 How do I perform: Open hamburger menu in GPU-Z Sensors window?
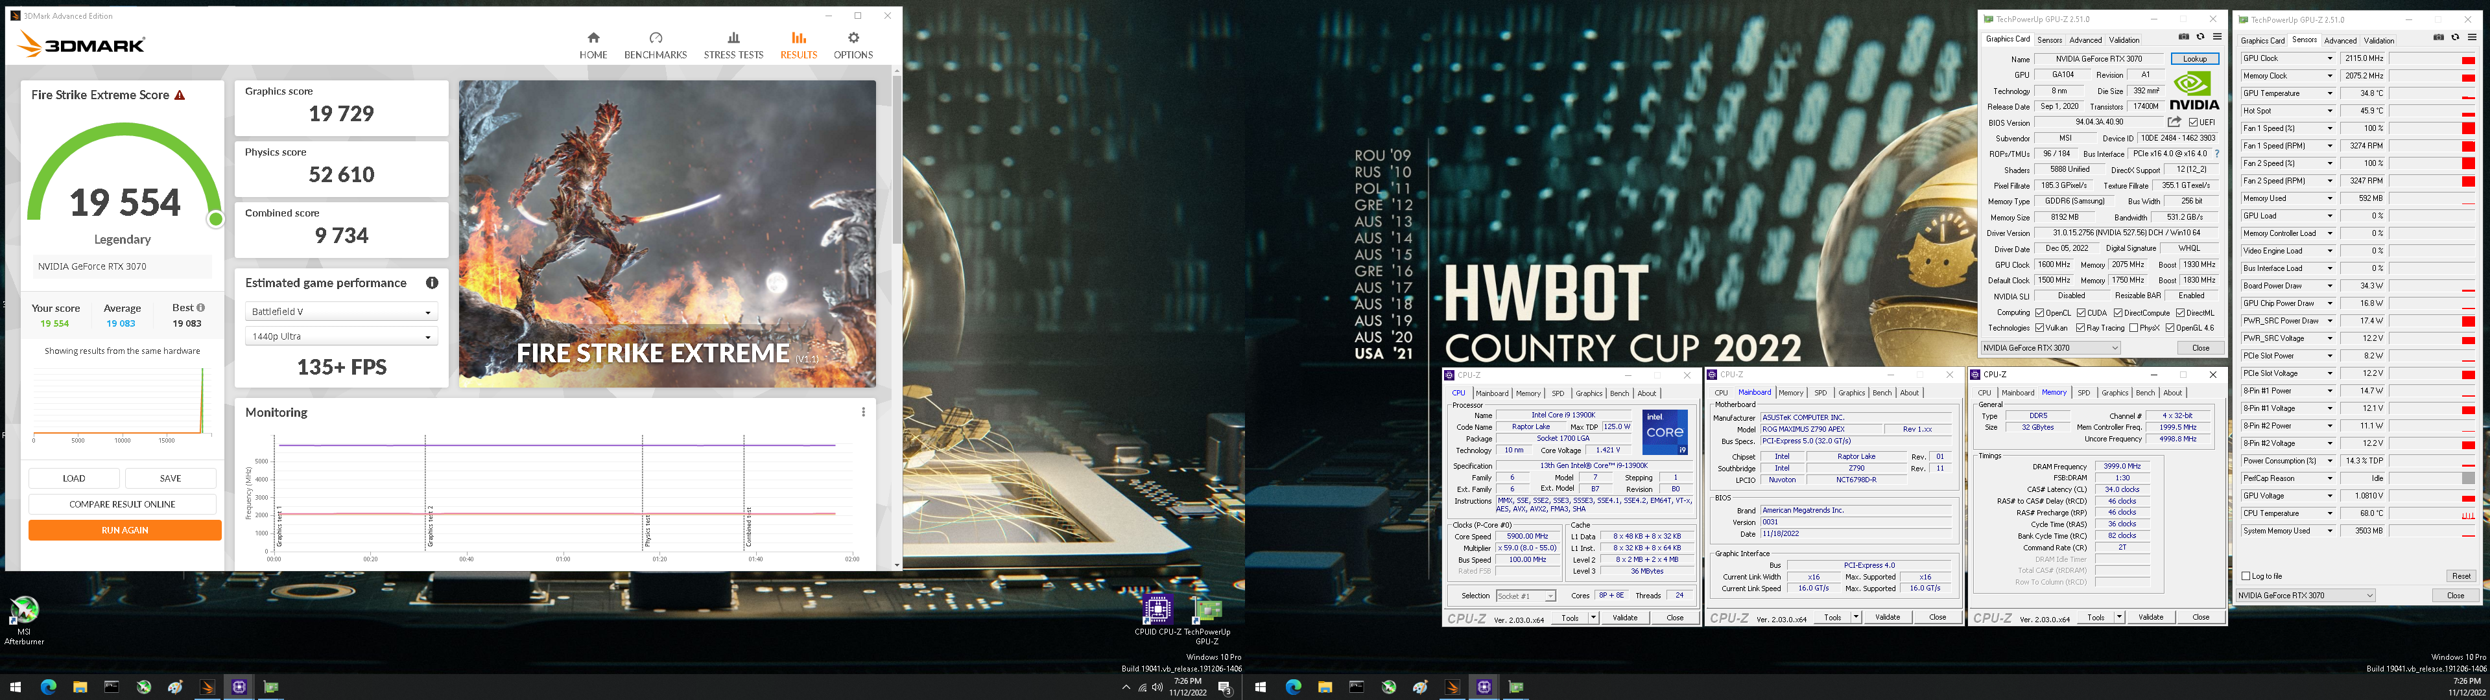point(2472,38)
